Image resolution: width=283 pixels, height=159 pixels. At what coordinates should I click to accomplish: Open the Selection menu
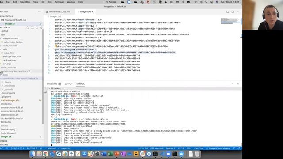[x=25, y=2]
